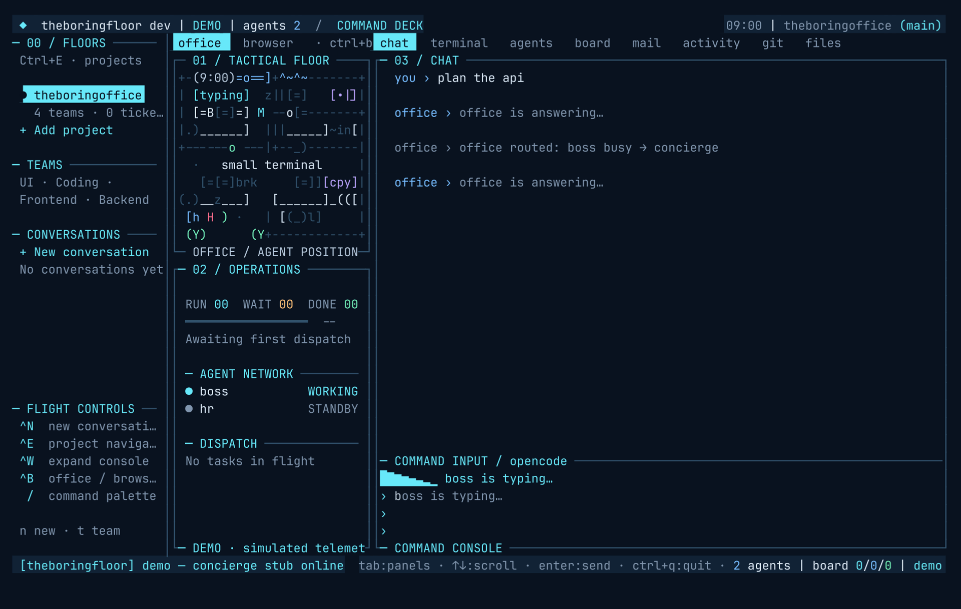Image resolution: width=961 pixels, height=609 pixels.
Task: Click the boss agent status dot
Action: coord(189,391)
